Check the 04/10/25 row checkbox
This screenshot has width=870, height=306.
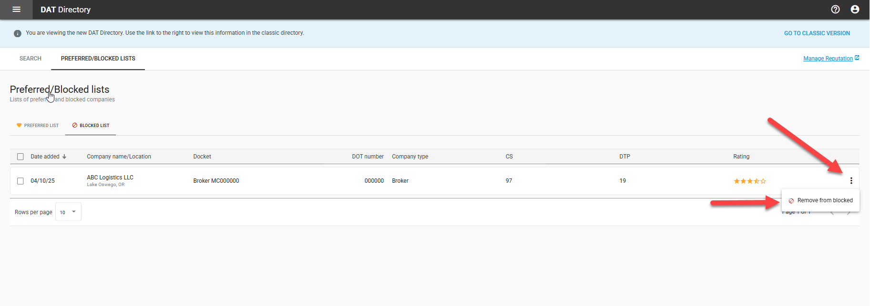[20, 181]
